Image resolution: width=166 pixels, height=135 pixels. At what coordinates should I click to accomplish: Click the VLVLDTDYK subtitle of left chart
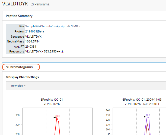click(52, 104)
